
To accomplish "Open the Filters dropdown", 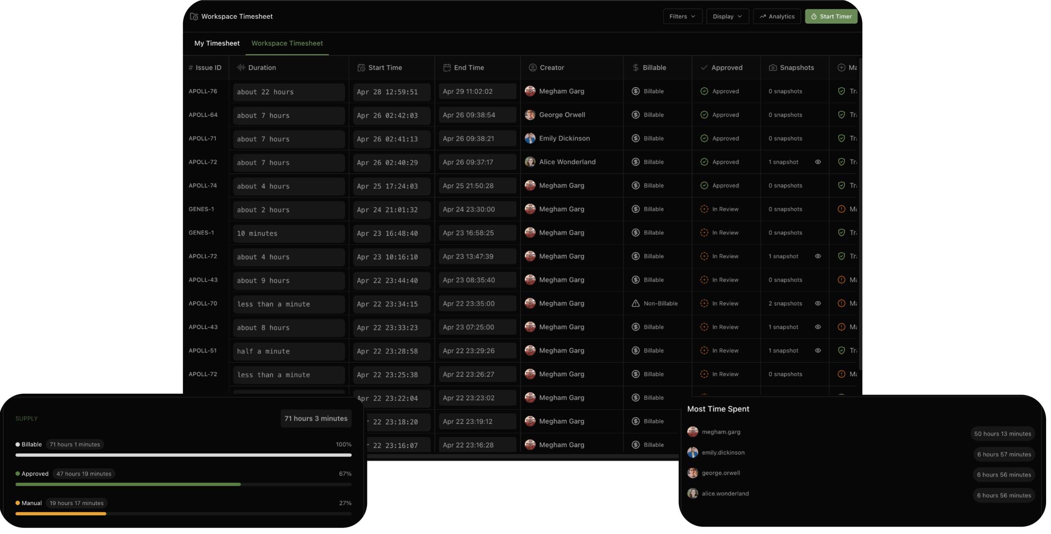I will (682, 17).
